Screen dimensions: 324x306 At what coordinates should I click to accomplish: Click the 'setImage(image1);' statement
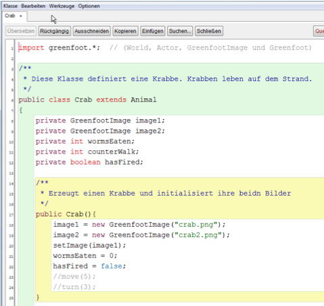(x=89, y=246)
